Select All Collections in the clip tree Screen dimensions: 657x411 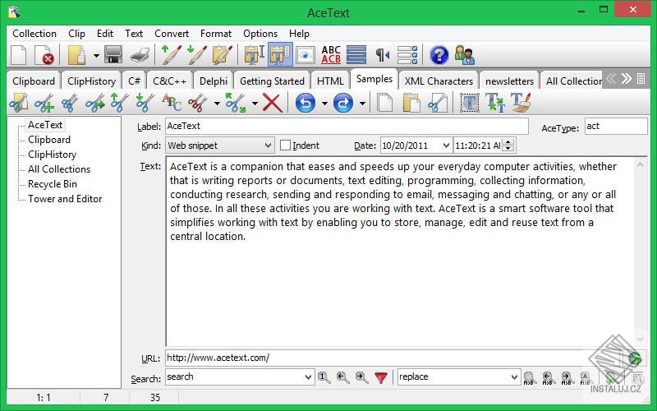click(x=59, y=169)
